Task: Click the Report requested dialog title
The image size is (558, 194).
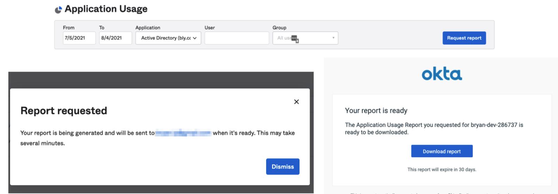Action: (x=64, y=111)
